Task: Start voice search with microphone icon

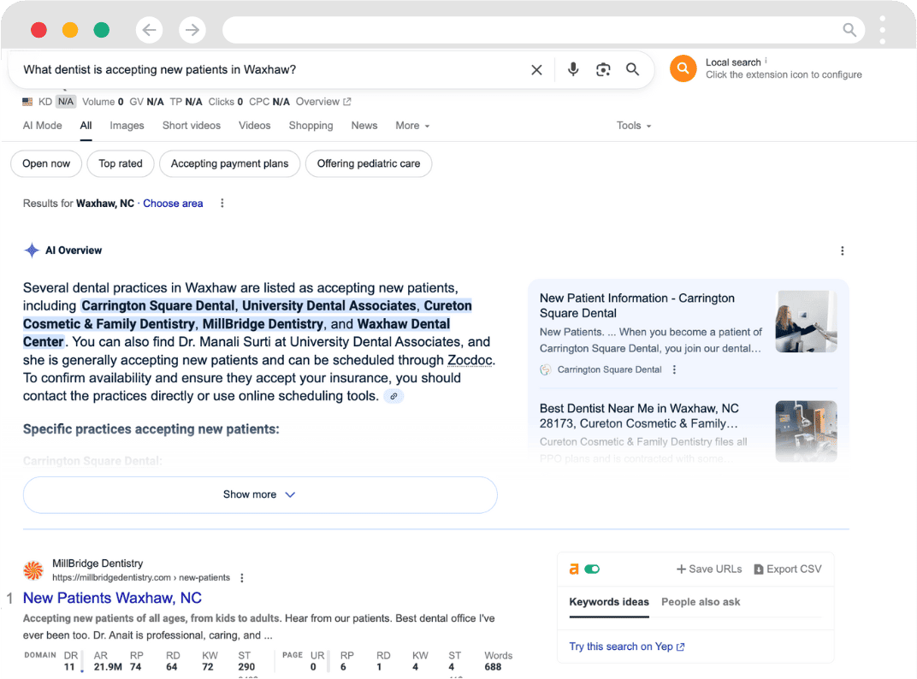Action: tap(573, 70)
